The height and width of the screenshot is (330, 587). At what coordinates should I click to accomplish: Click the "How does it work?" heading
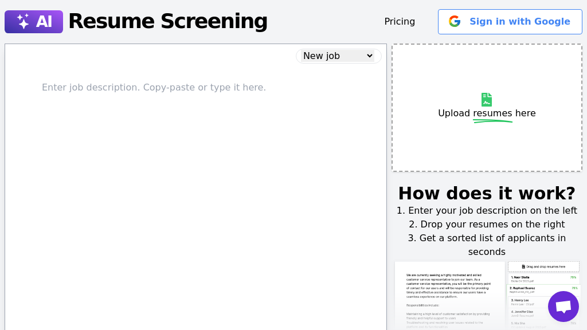[x=487, y=193]
